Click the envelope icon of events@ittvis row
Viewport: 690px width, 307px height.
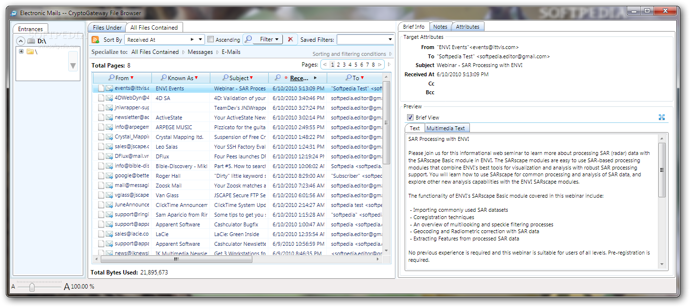(110, 88)
